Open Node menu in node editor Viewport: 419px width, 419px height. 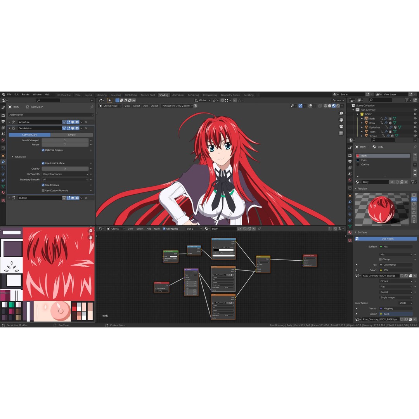click(157, 229)
